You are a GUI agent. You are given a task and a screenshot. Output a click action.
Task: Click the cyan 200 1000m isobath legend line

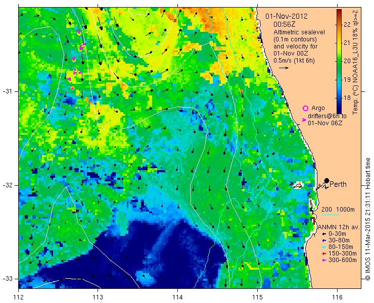pyautogui.click(x=330, y=215)
